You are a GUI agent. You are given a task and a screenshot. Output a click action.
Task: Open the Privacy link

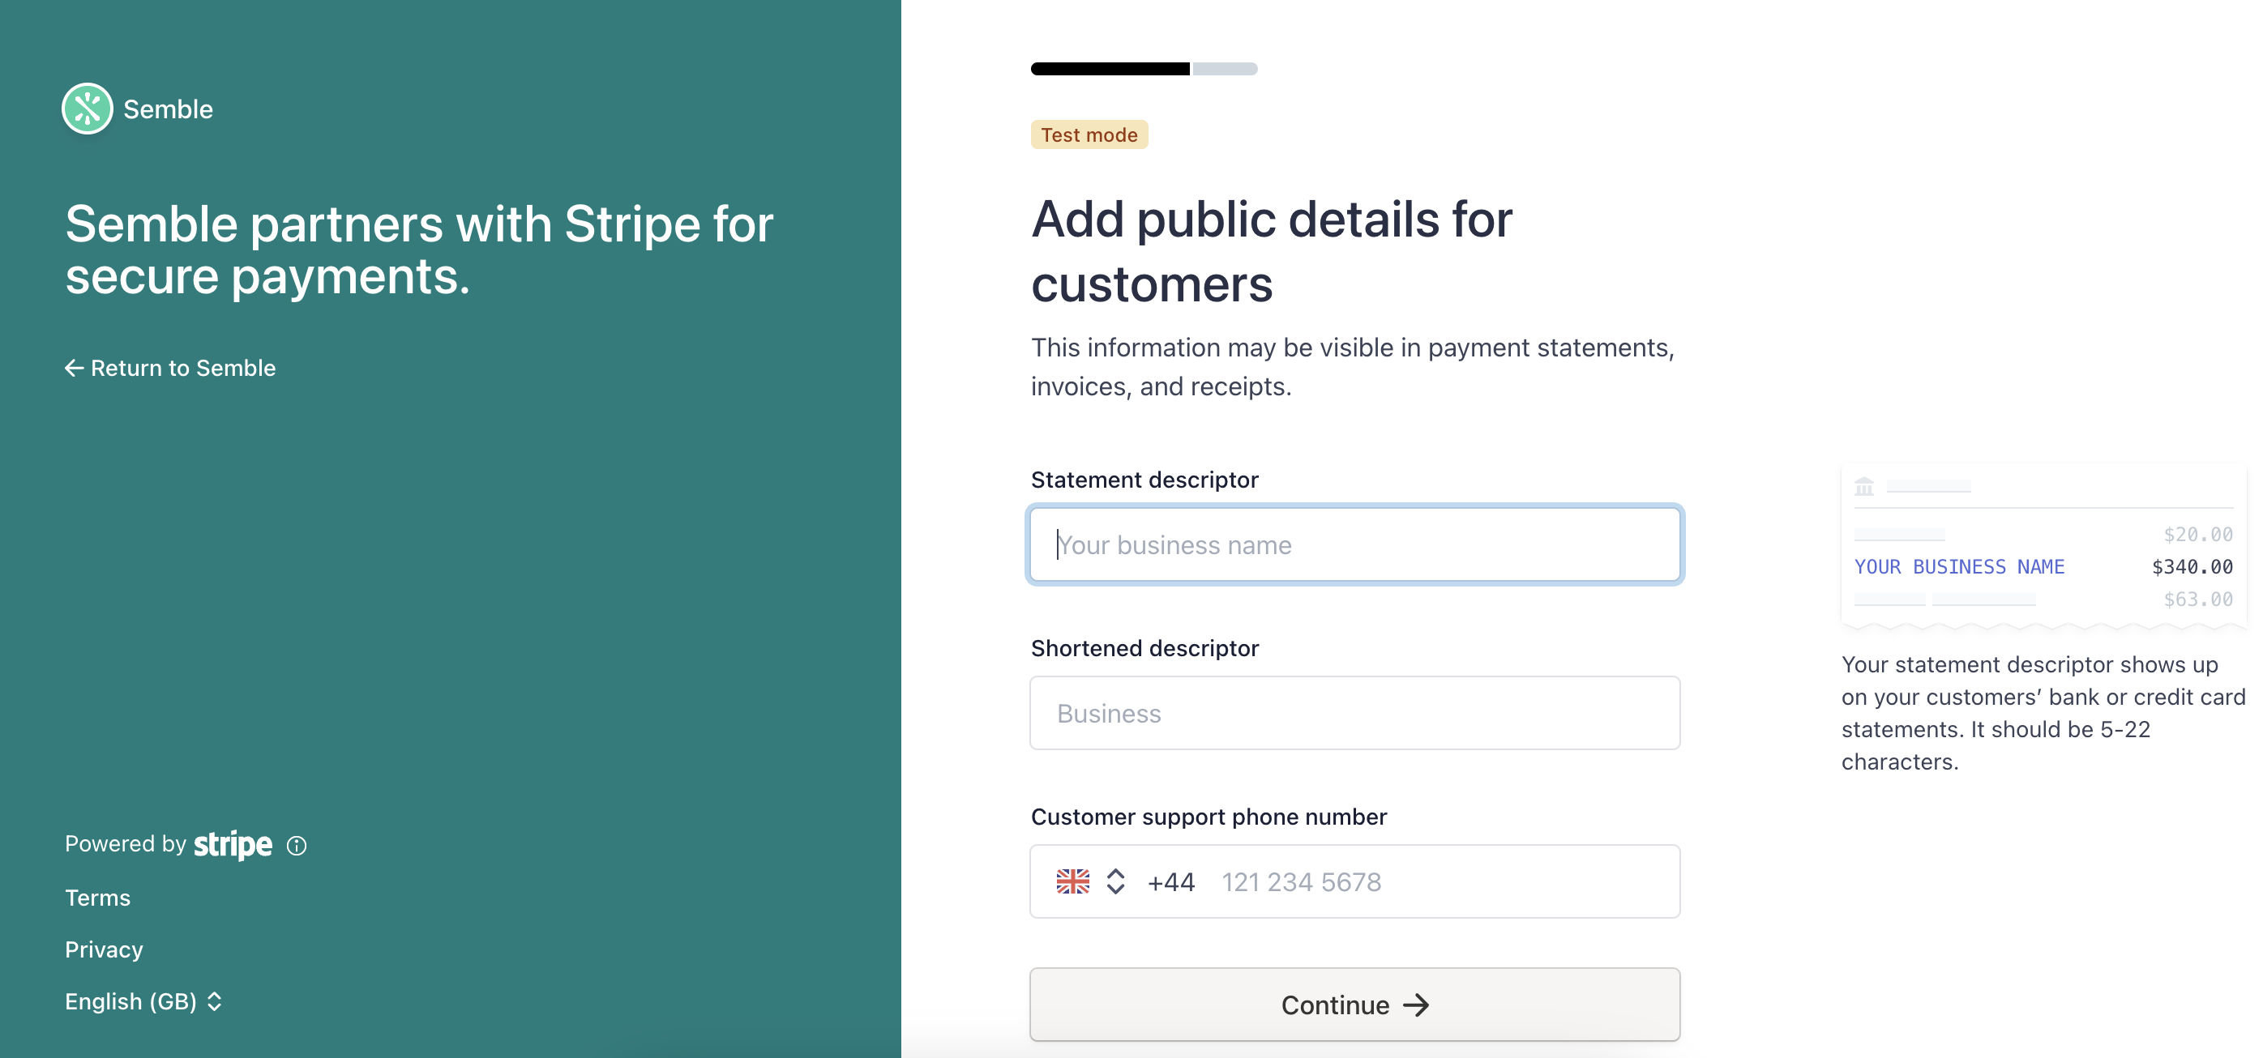pos(104,950)
